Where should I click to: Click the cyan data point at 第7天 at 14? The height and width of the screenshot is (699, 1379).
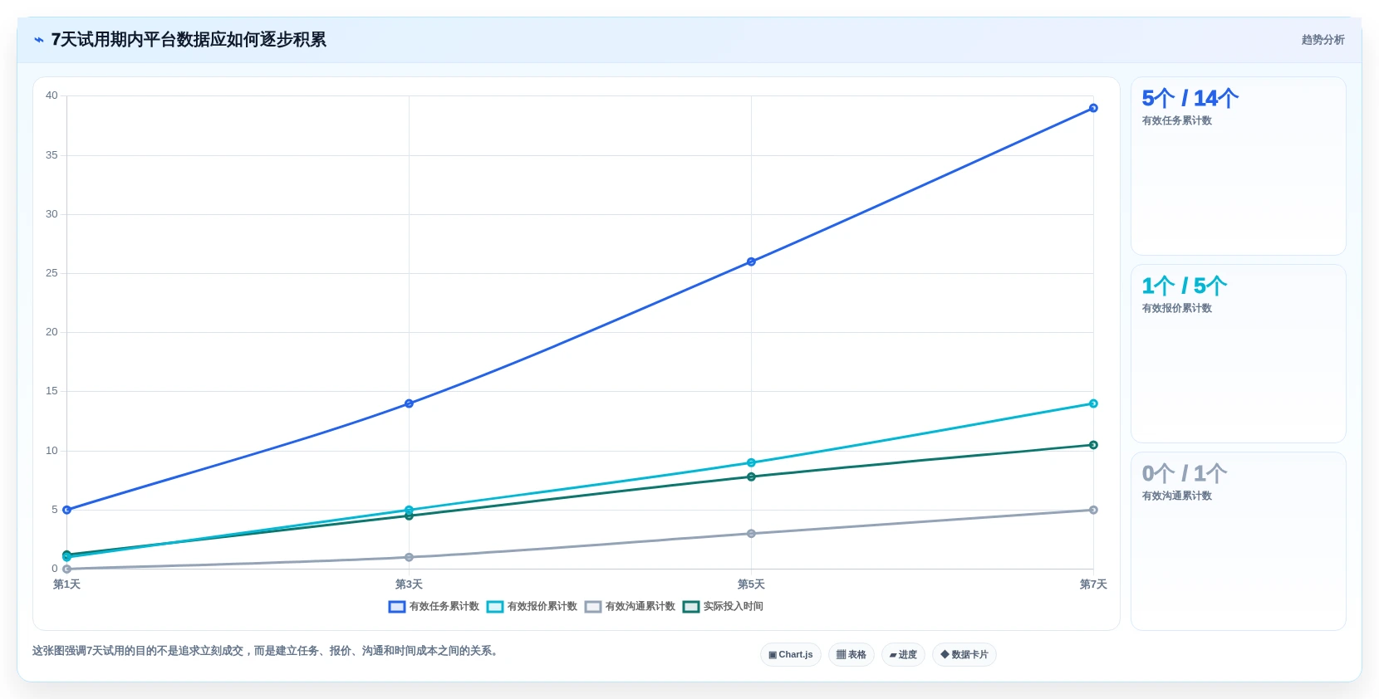[1093, 403]
